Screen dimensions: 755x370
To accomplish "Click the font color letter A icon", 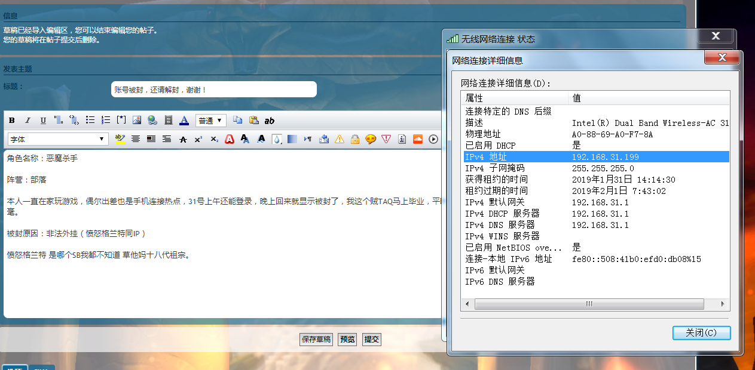I will pyautogui.click(x=184, y=121).
